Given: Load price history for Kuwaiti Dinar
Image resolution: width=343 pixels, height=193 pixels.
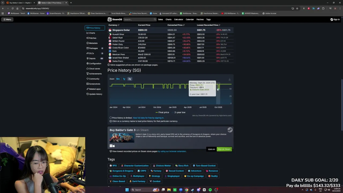Looking at the screenshot, I should [x=118, y=34].
